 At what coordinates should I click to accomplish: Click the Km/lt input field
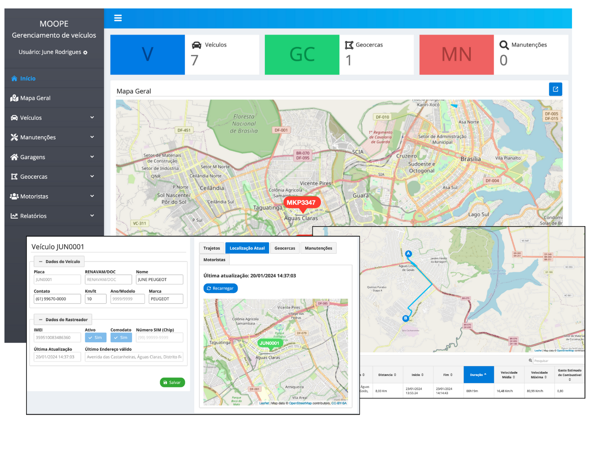coord(96,299)
